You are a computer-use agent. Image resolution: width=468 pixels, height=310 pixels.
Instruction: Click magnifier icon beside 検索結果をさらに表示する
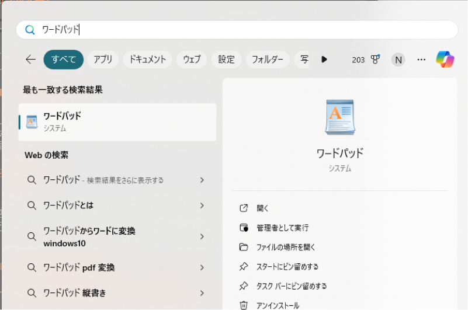(32, 180)
